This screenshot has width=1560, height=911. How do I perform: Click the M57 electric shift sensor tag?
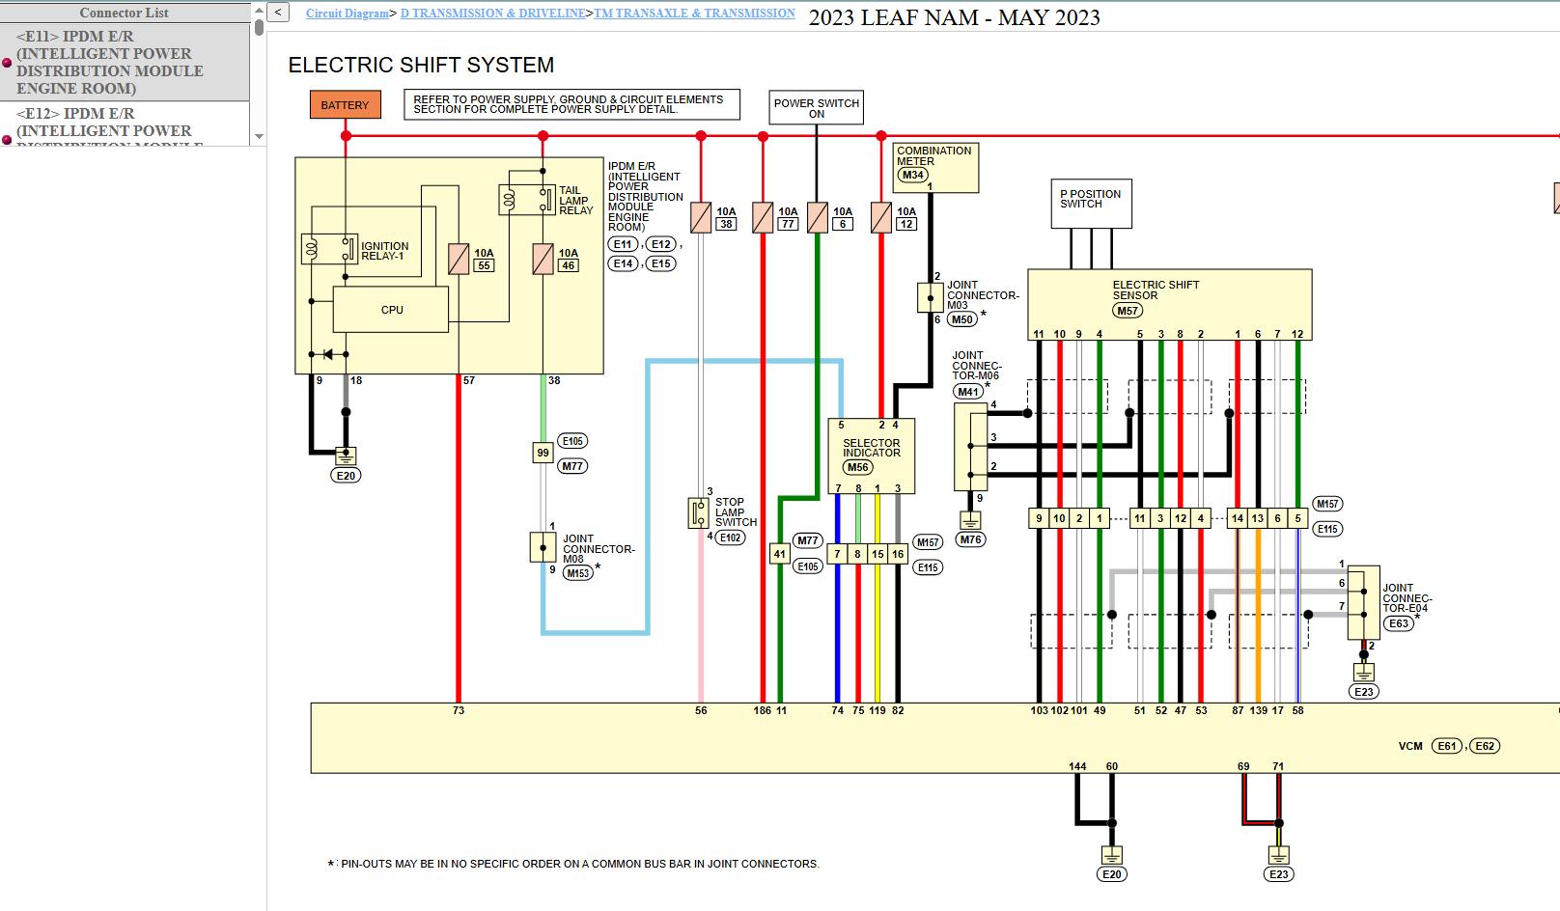click(x=1128, y=311)
